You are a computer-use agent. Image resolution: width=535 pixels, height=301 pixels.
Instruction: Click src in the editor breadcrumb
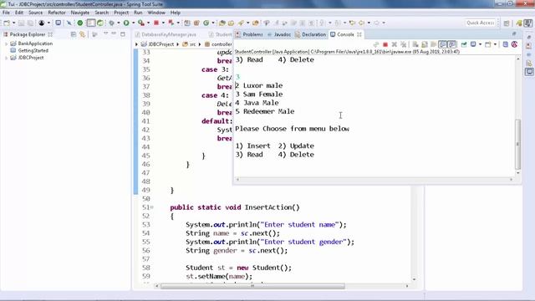189,44
